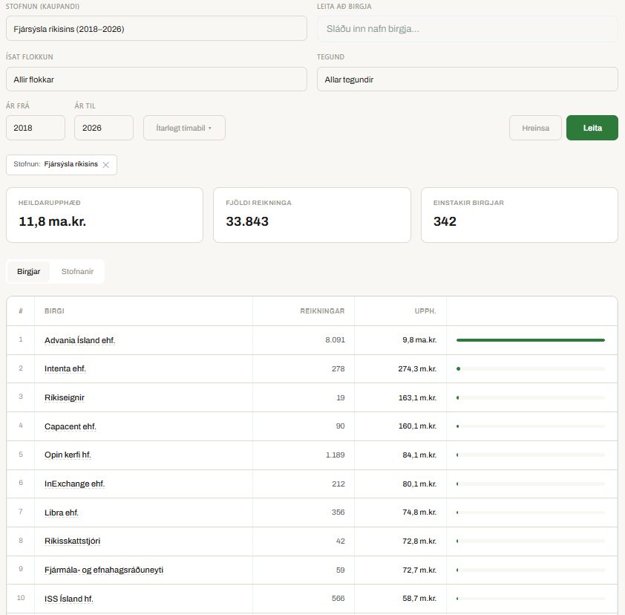Screen dimensions: 625x615
Task: Expand the Ítarlegt tímabil options
Action: [184, 128]
